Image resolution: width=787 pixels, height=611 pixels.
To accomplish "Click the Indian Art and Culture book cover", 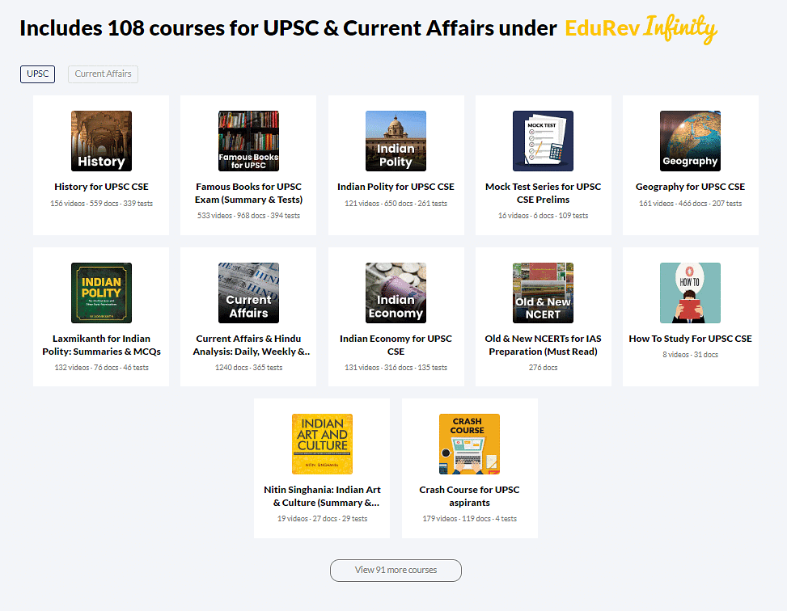I will pos(321,444).
